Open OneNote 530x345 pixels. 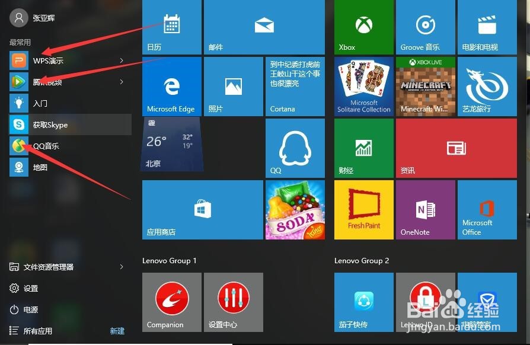coord(425,209)
